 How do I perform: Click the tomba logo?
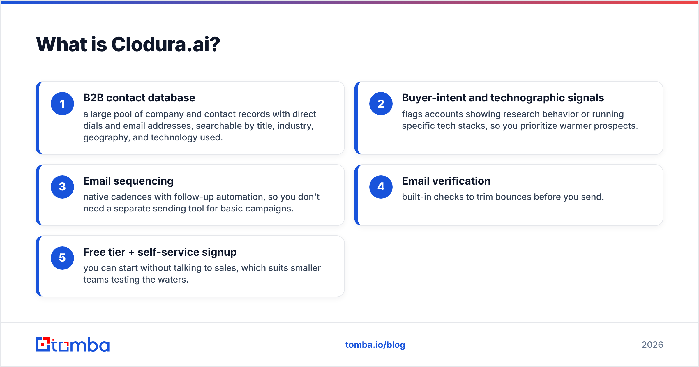click(x=73, y=345)
